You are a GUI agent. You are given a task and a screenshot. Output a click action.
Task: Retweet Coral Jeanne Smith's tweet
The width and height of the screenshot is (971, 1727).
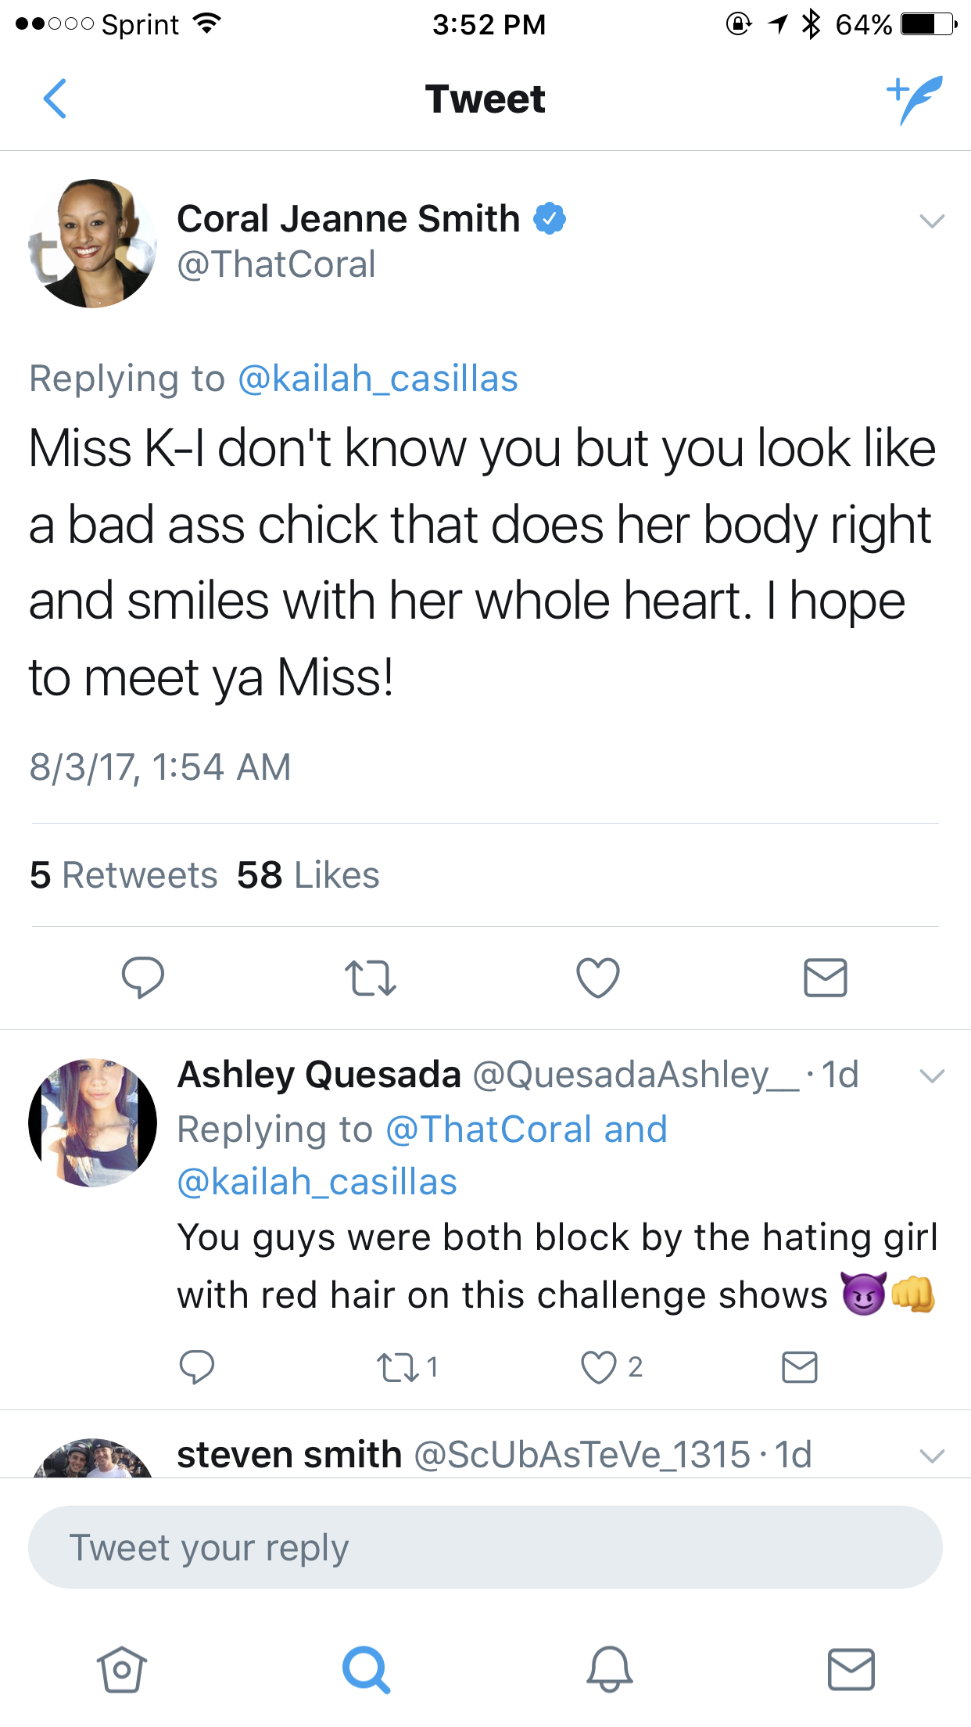pos(371,978)
